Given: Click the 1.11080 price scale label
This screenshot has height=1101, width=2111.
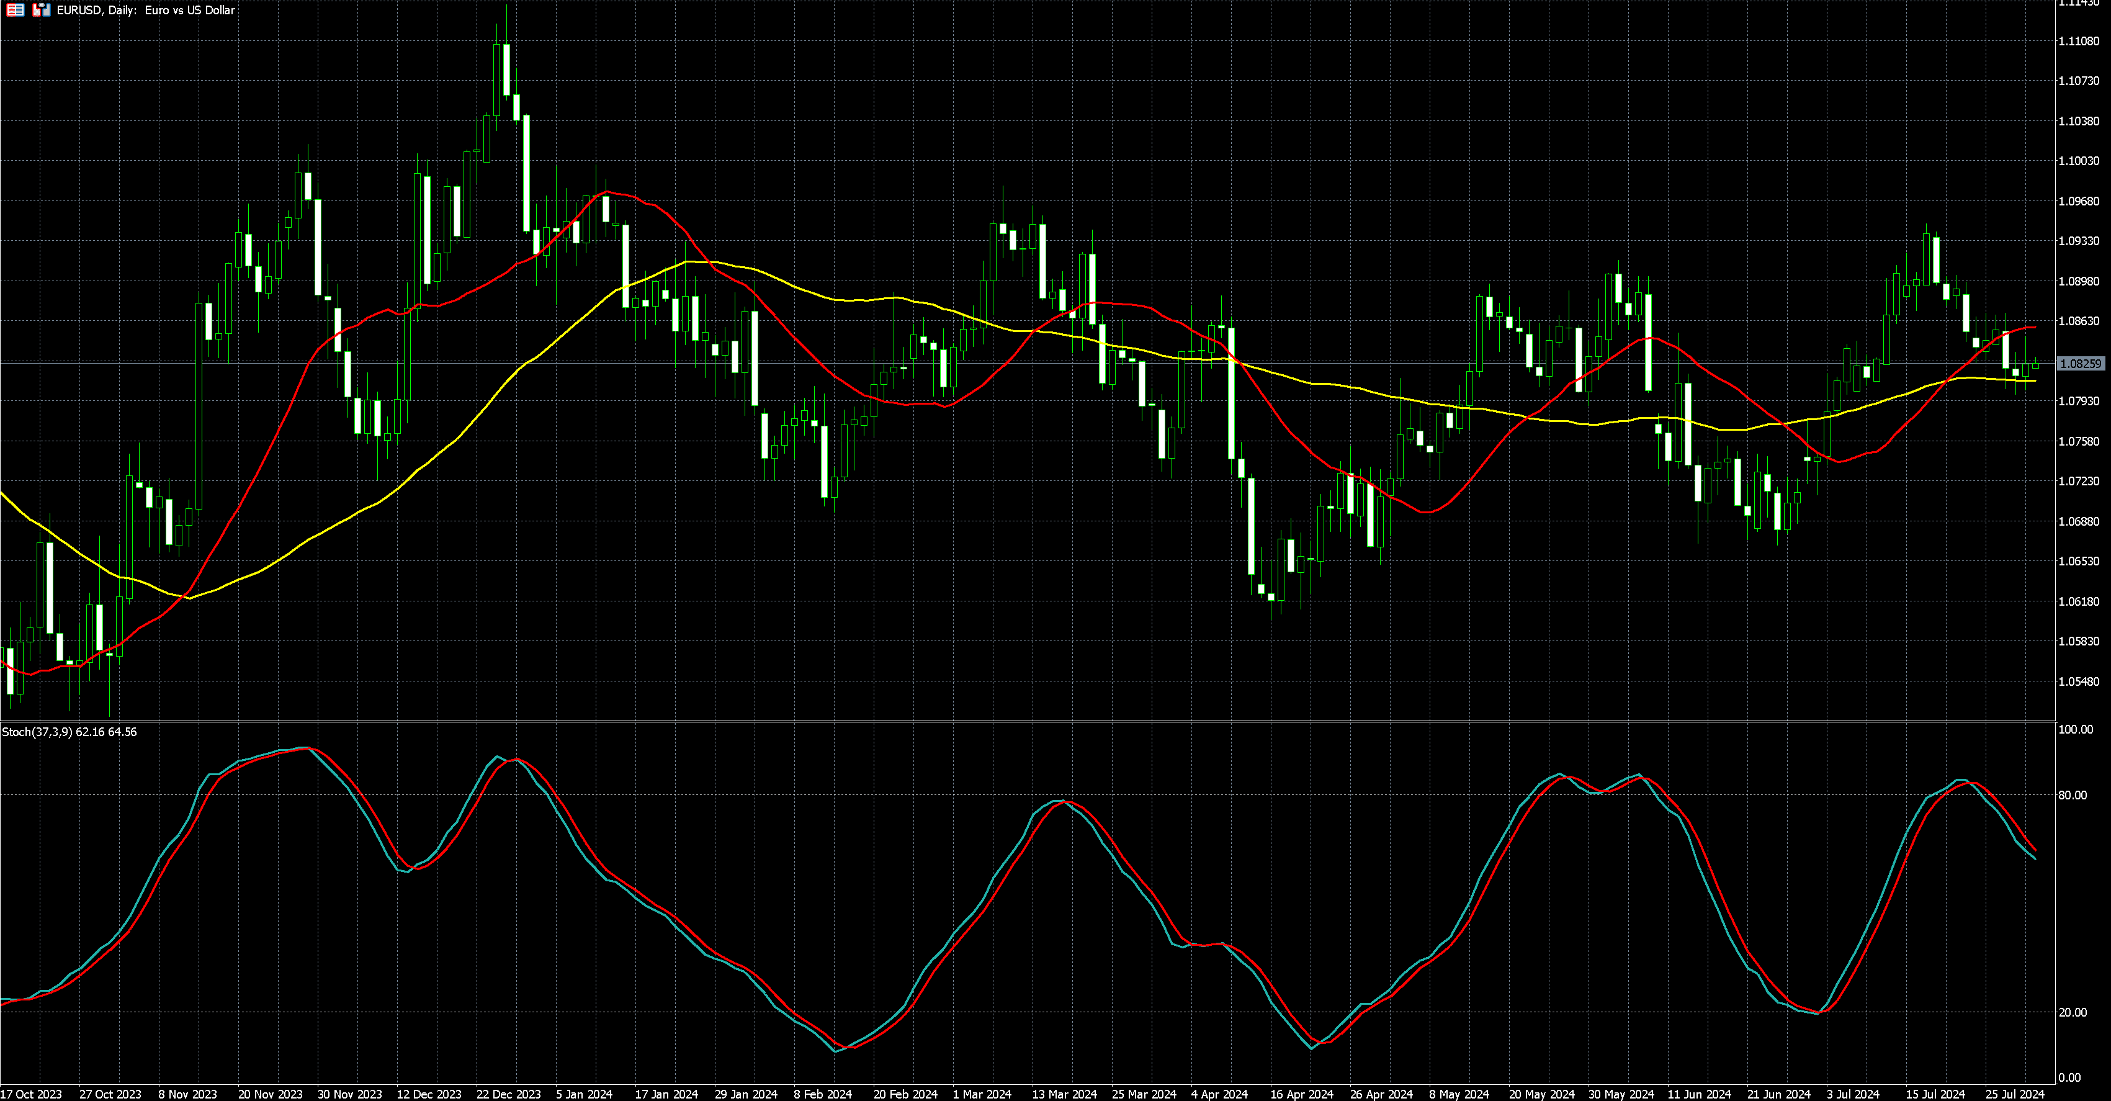Looking at the screenshot, I should point(2078,41).
